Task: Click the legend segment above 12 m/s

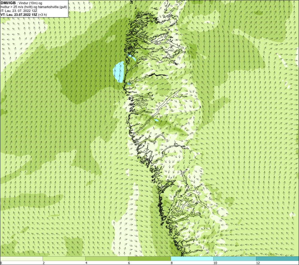Action: (x=278, y=258)
